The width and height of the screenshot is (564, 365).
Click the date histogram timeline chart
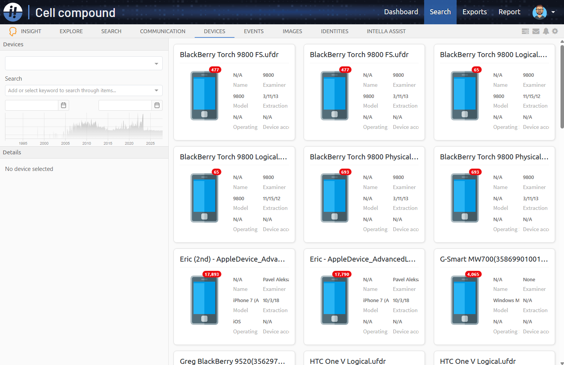coord(83,127)
